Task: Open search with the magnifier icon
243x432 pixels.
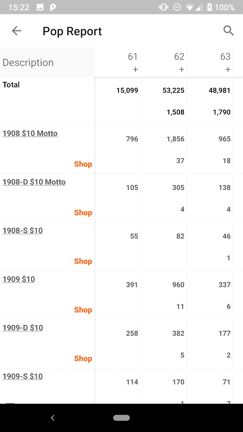Action: pos(228,31)
